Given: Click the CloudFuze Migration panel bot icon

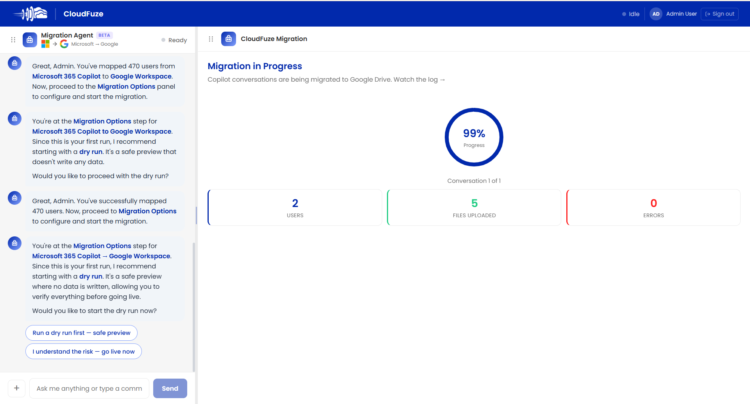Looking at the screenshot, I should (229, 39).
